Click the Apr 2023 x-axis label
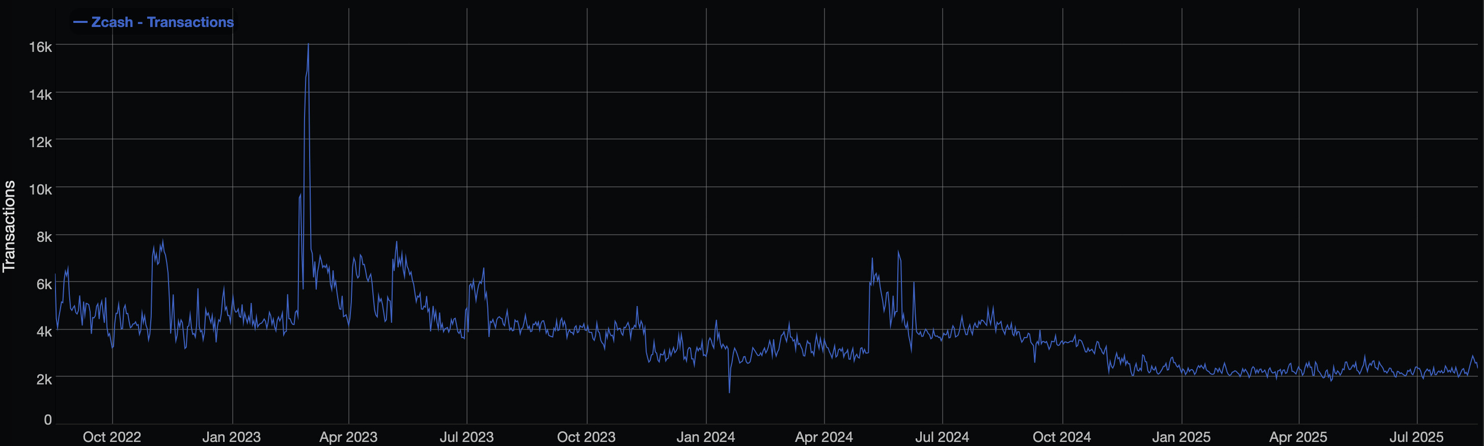The width and height of the screenshot is (1484, 446). 348,437
